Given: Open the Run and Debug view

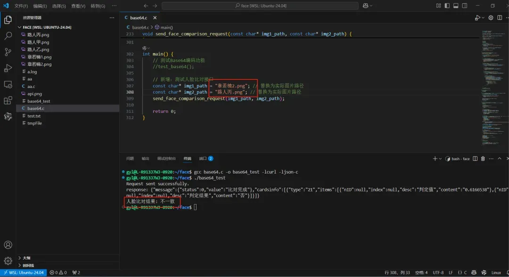Looking at the screenshot, I should click(8, 68).
